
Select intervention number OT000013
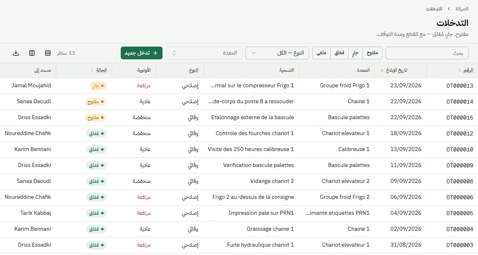460,86
